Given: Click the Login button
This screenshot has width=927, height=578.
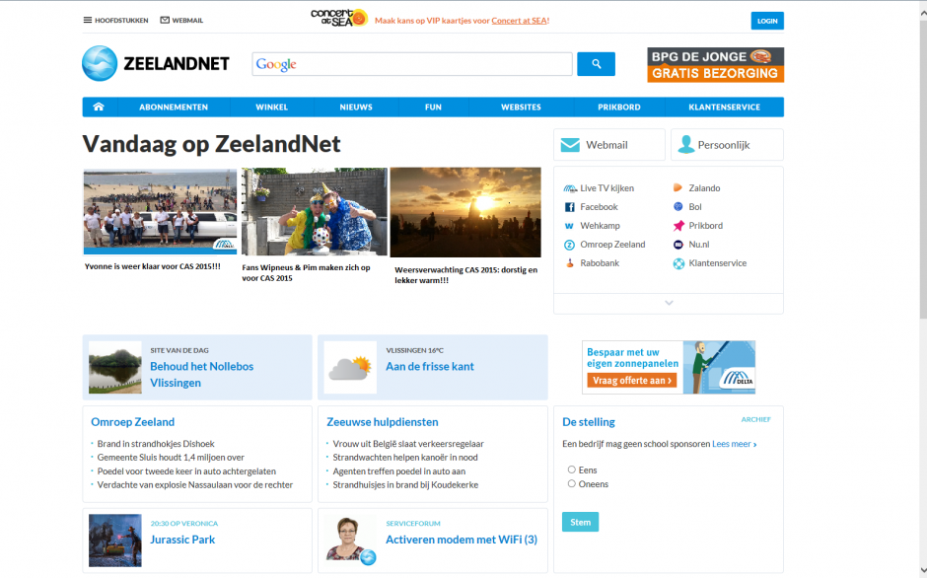Looking at the screenshot, I should [x=767, y=21].
